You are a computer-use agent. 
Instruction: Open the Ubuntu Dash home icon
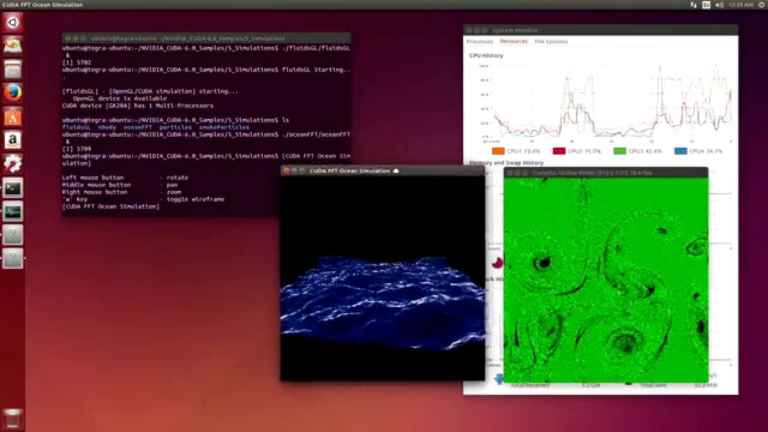[13, 23]
